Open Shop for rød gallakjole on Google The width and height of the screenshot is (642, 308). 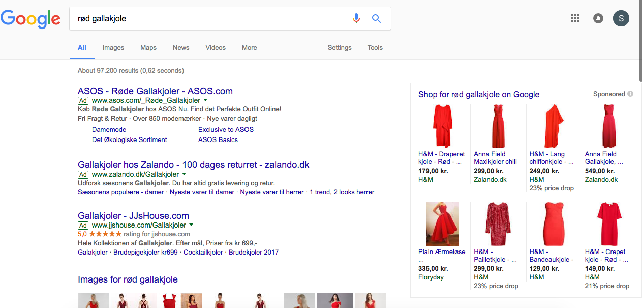pos(479,94)
